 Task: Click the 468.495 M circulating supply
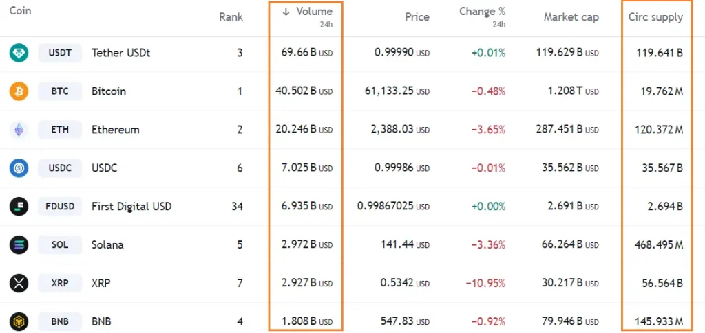pos(659,244)
